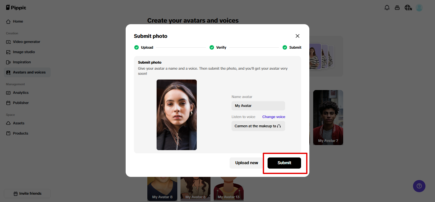The height and width of the screenshot is (202, 435).
Task: Open Video generator in sidebar
Action: pos(27,42)
